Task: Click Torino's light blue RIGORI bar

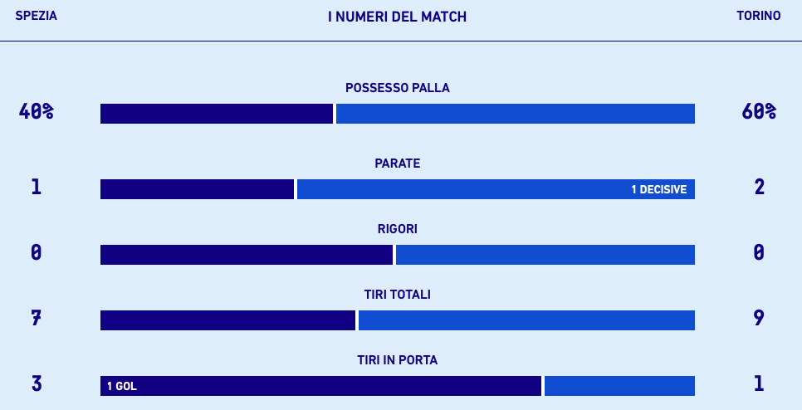Action: click(545, 255)
